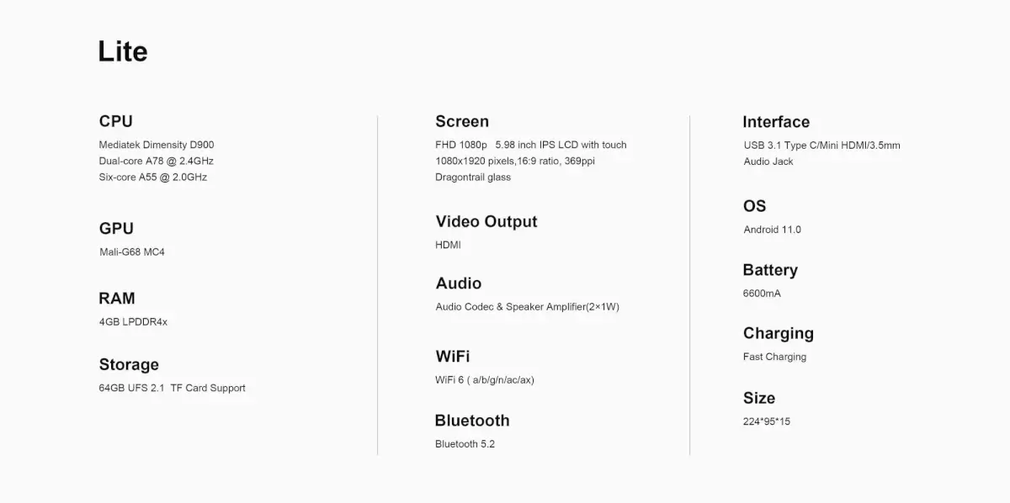Viewport: 1010px width, 503px height.
Task: Select the Video Output heading
Action: click(486, 221)
